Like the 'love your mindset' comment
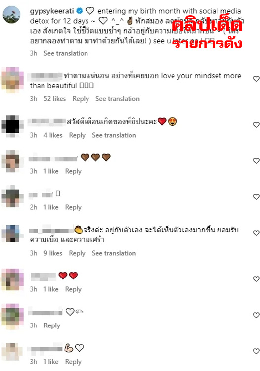The width and height of the screenshot is (260, 371). point(256,79)
